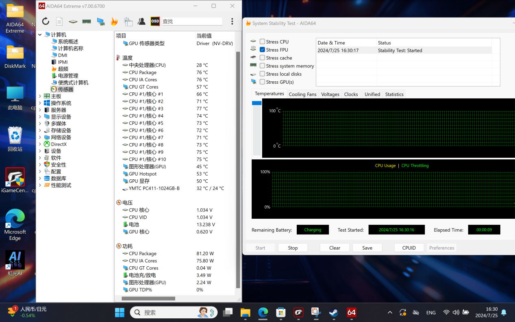
Task: Open the Report page icon in AIDA64 toolbar
Action: [59, 22]
